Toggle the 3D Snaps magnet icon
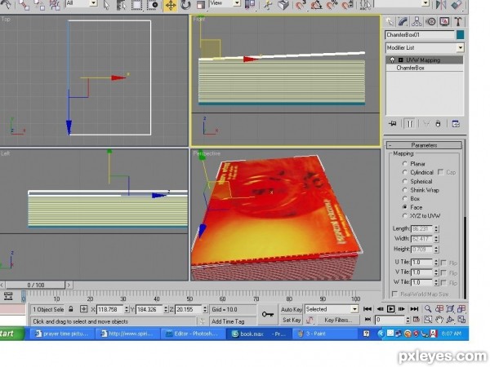Image resolution: width=490 pixels, height=367 pixels. (x=301, y=6)
